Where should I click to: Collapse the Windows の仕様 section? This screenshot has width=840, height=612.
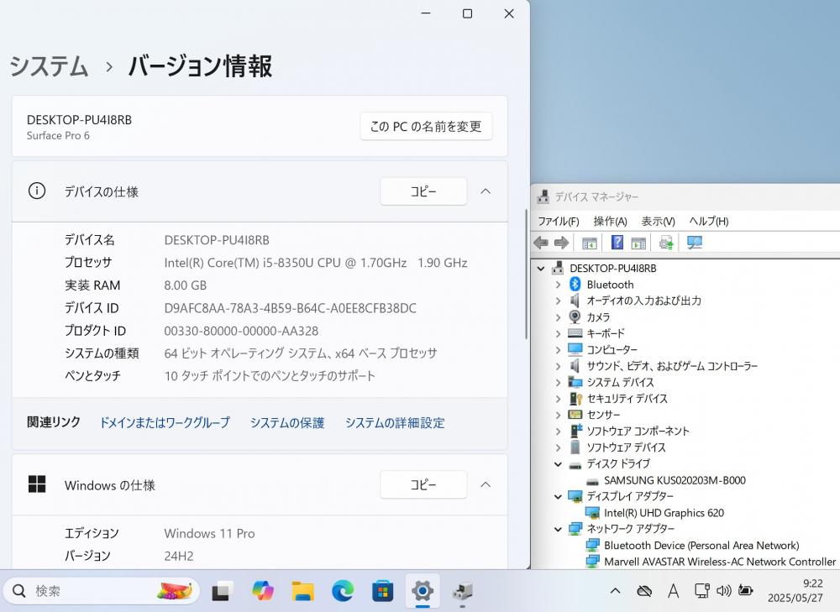486,484
